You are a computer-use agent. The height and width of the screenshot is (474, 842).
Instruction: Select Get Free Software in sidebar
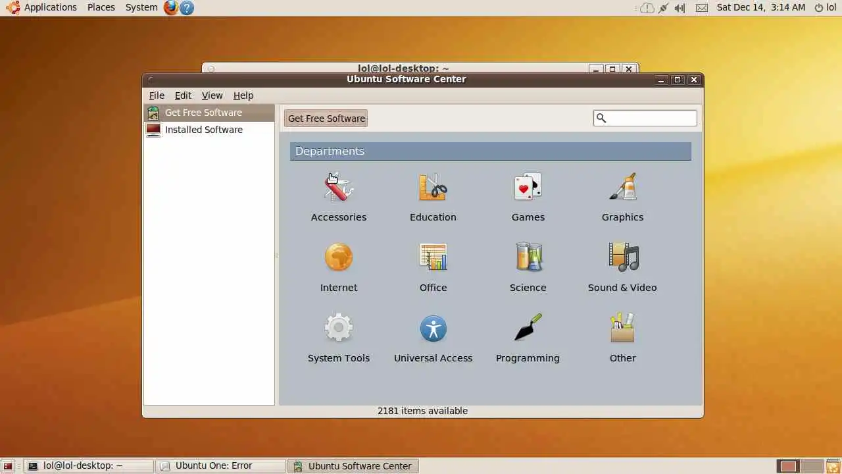(x=209, y=113)
